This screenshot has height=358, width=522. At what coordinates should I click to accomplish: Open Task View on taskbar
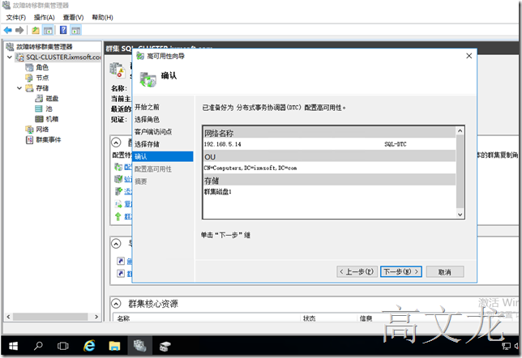point(63,347)
